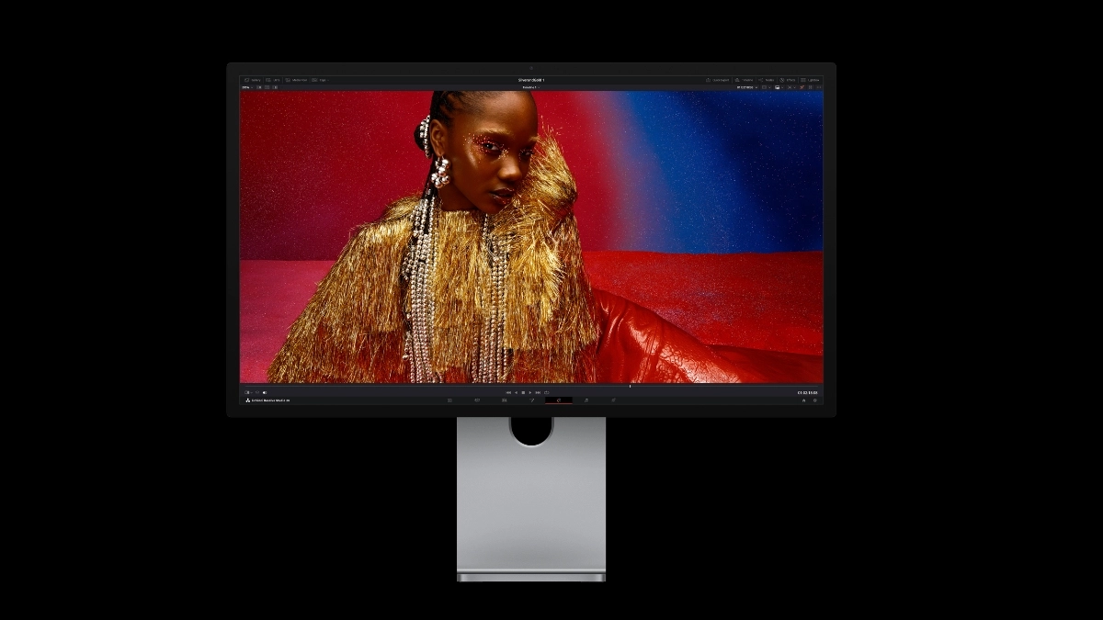Mute viewer audio
Viewport: 1103px width, 620px height.
click(264, 392)
